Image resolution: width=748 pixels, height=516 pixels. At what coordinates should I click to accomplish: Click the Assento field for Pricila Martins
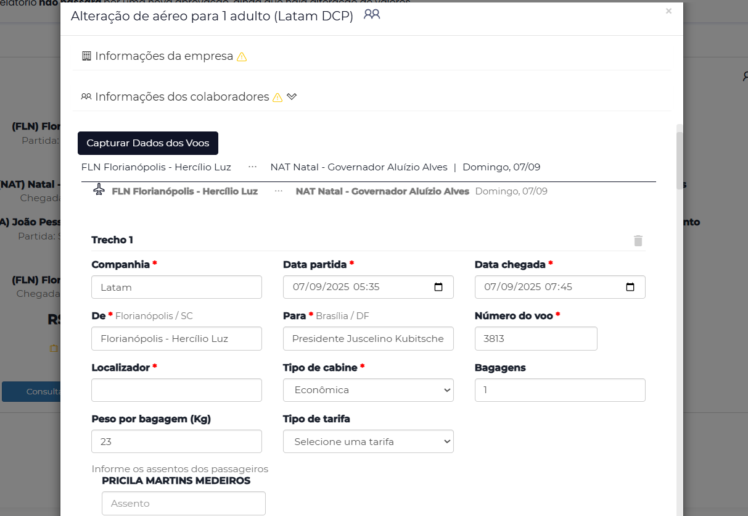[184, 503]
